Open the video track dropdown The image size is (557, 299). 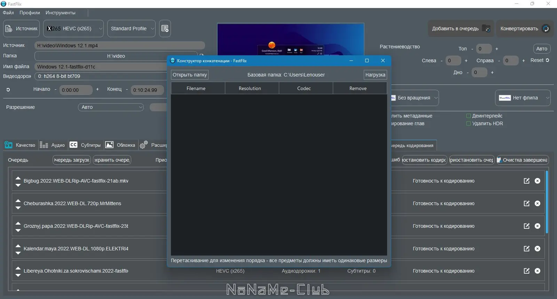click(101, 76)
